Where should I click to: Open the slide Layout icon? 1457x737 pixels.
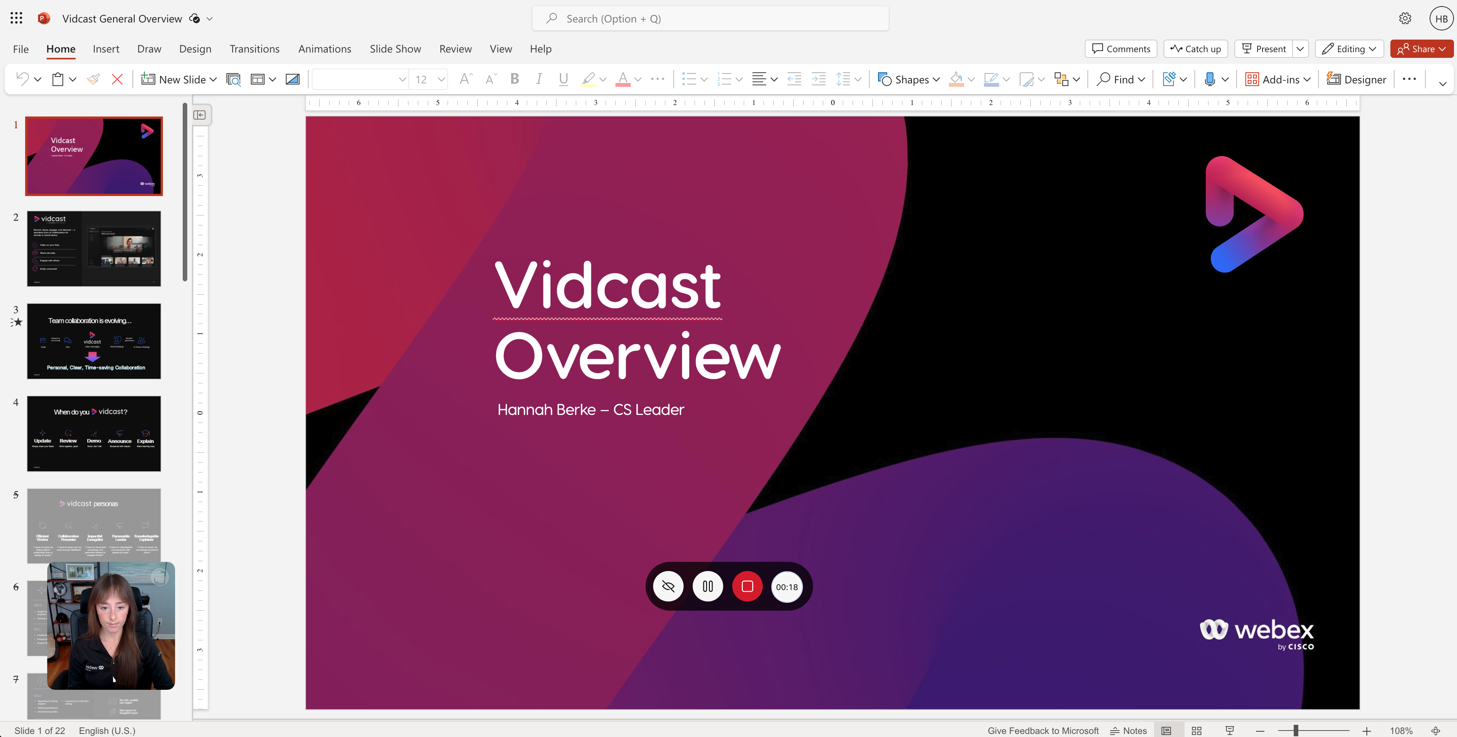tap(258, 79)
